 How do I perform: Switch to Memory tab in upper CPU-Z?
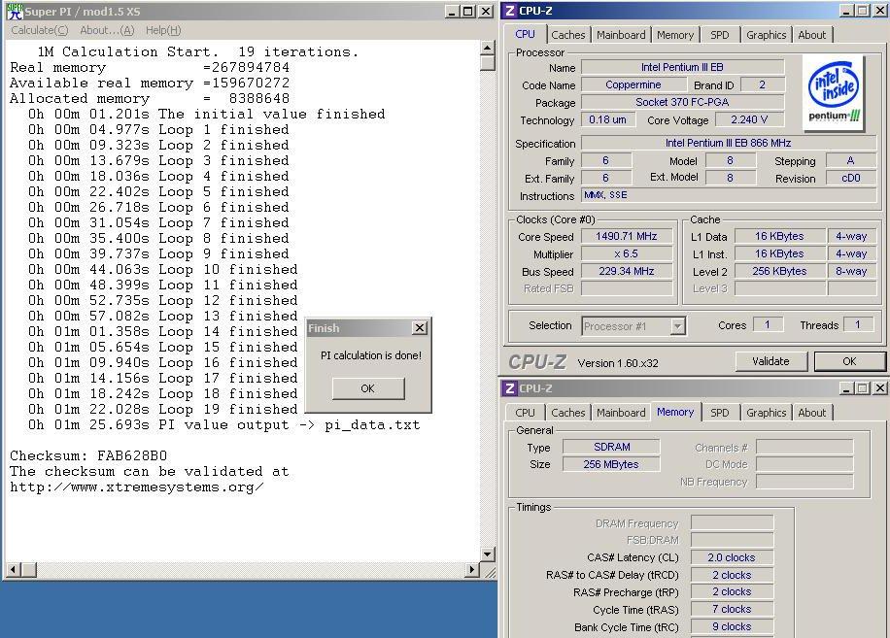(x=675, y=35)
